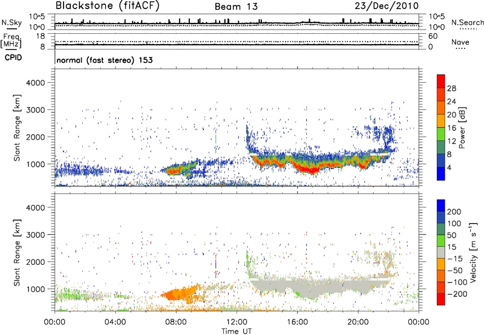This screenshot has height=335, width=484.
Task: Click the red bottom segment of Velocity colorbar
Action: [441, 299]
